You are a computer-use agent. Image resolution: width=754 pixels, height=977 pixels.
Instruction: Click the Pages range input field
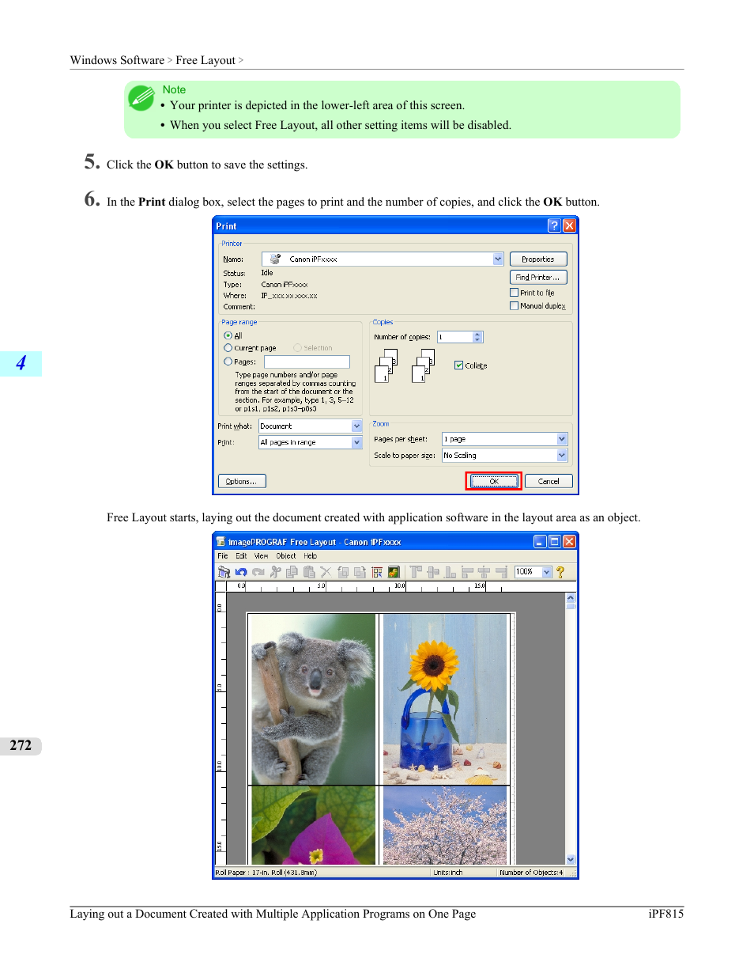pos(307,362)
